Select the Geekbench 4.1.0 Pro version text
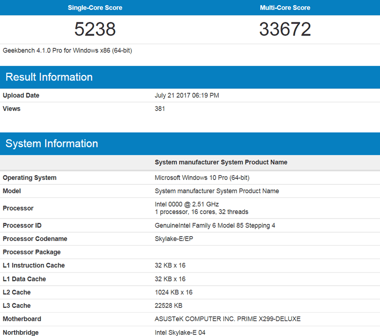380x336 pixels. 67,50
